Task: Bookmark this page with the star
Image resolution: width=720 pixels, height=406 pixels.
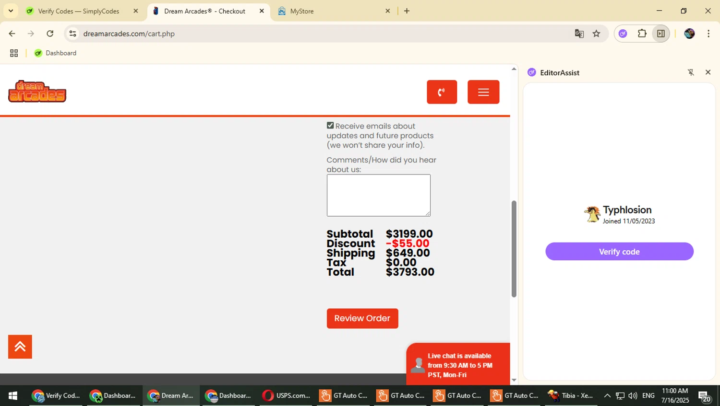Action: [x=596, y=34]
